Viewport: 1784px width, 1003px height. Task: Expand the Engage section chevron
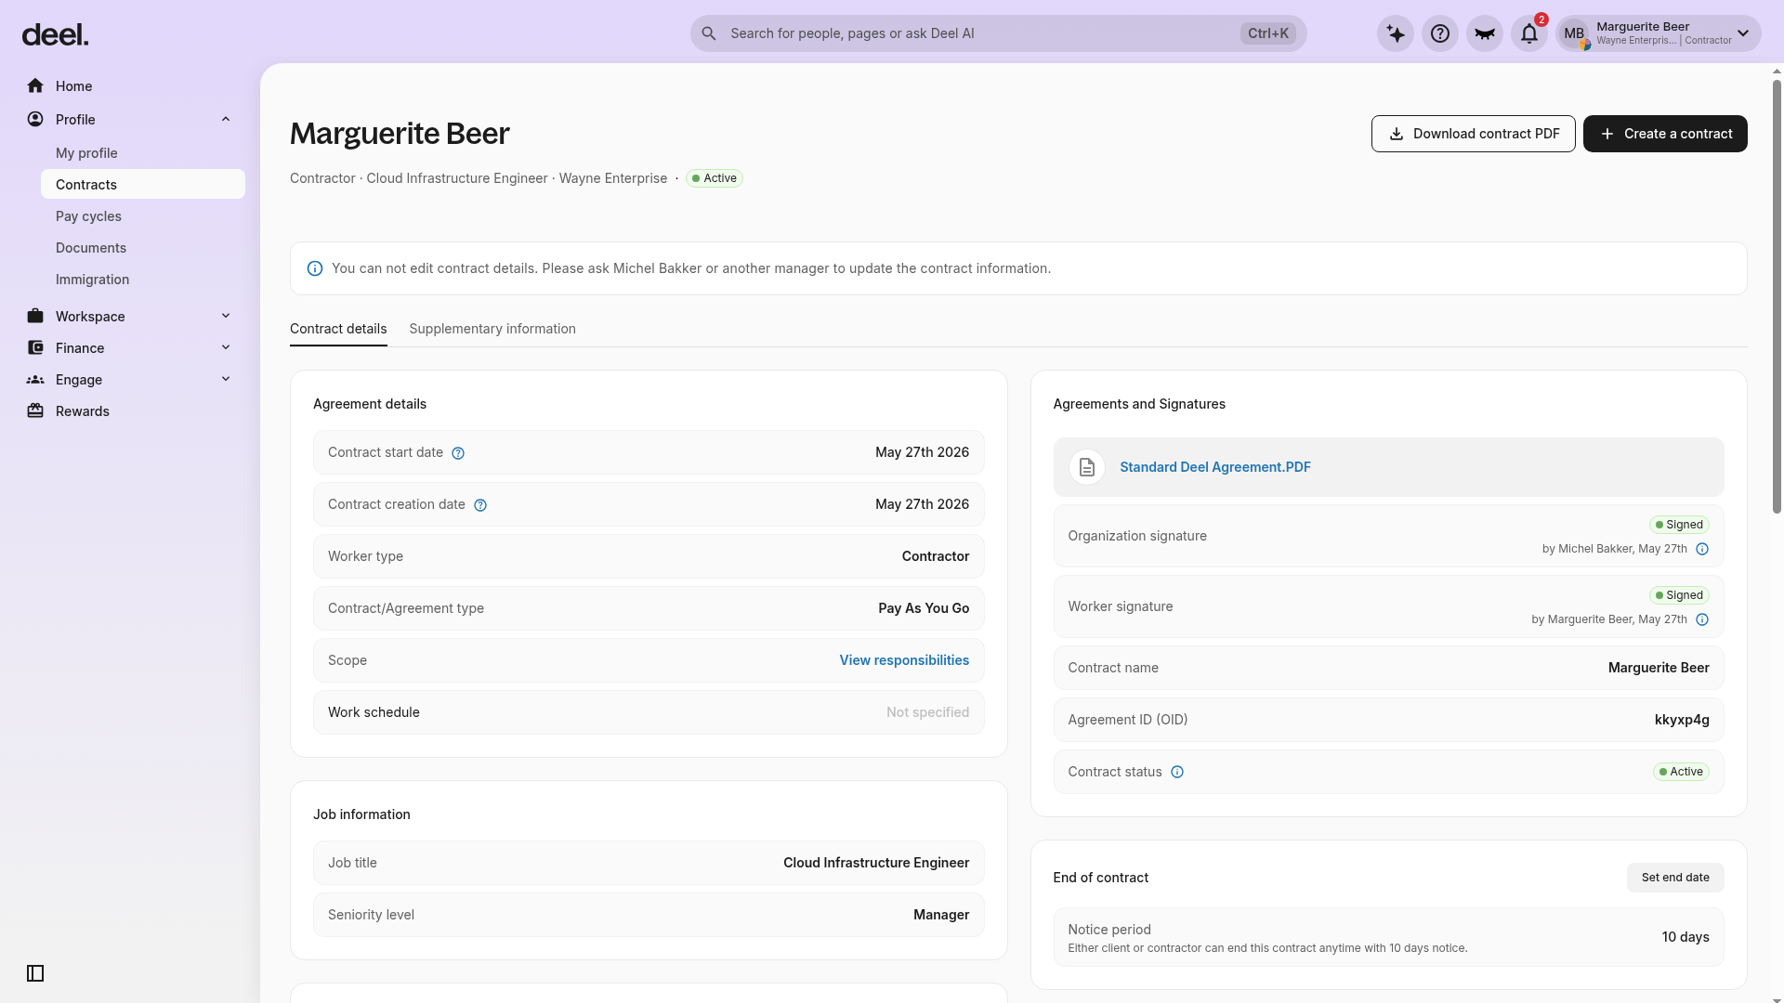226,380
